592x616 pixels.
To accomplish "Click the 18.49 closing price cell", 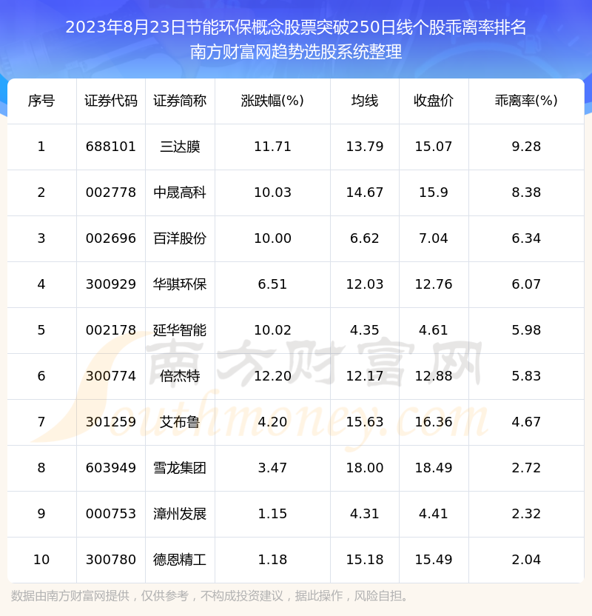I will (434, 468).
